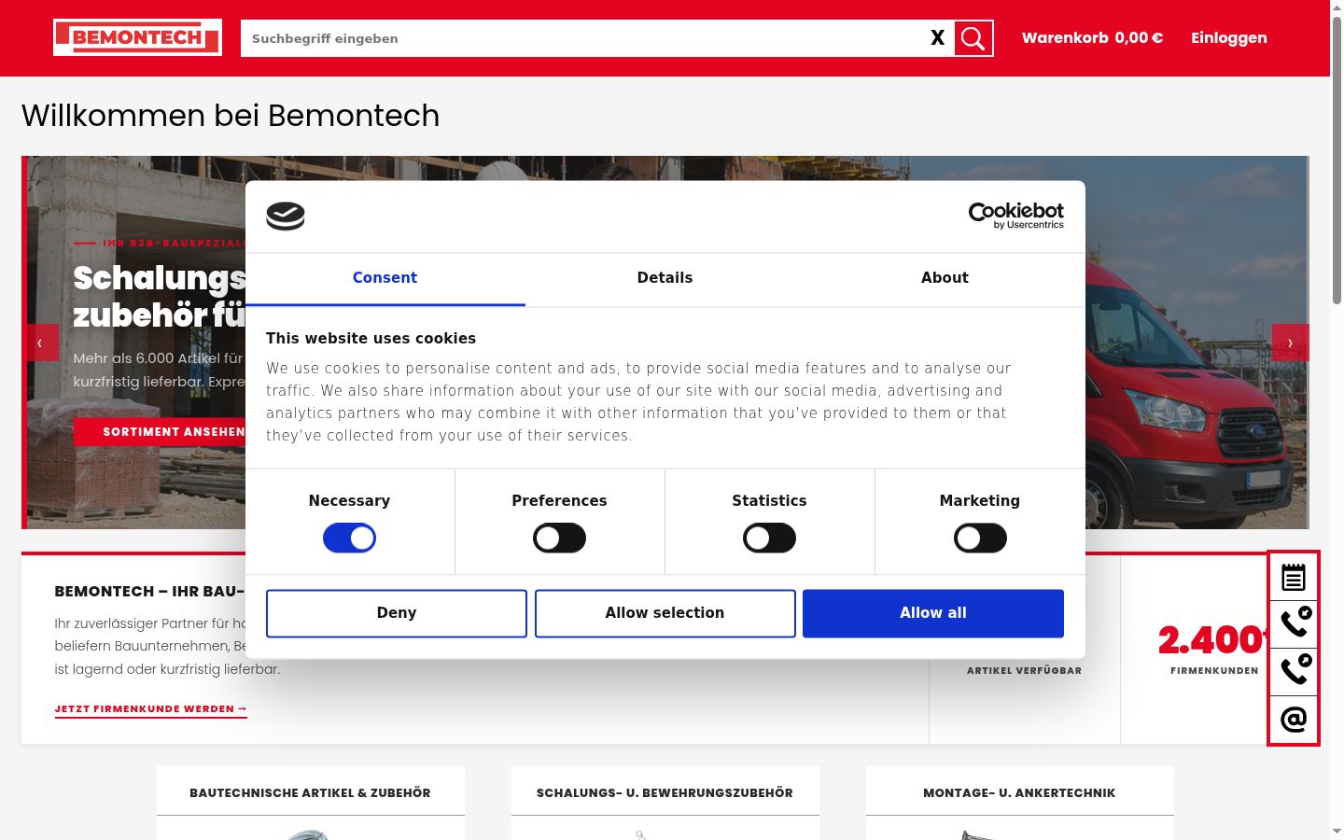Click the Einloggen link
Image resolution: width=1344 pixels, height=840 pixels.
coord(1229,38)
